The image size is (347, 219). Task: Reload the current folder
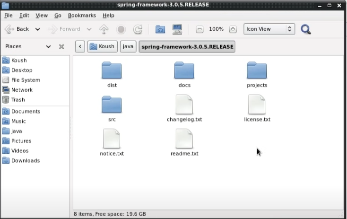pos(138,29)
